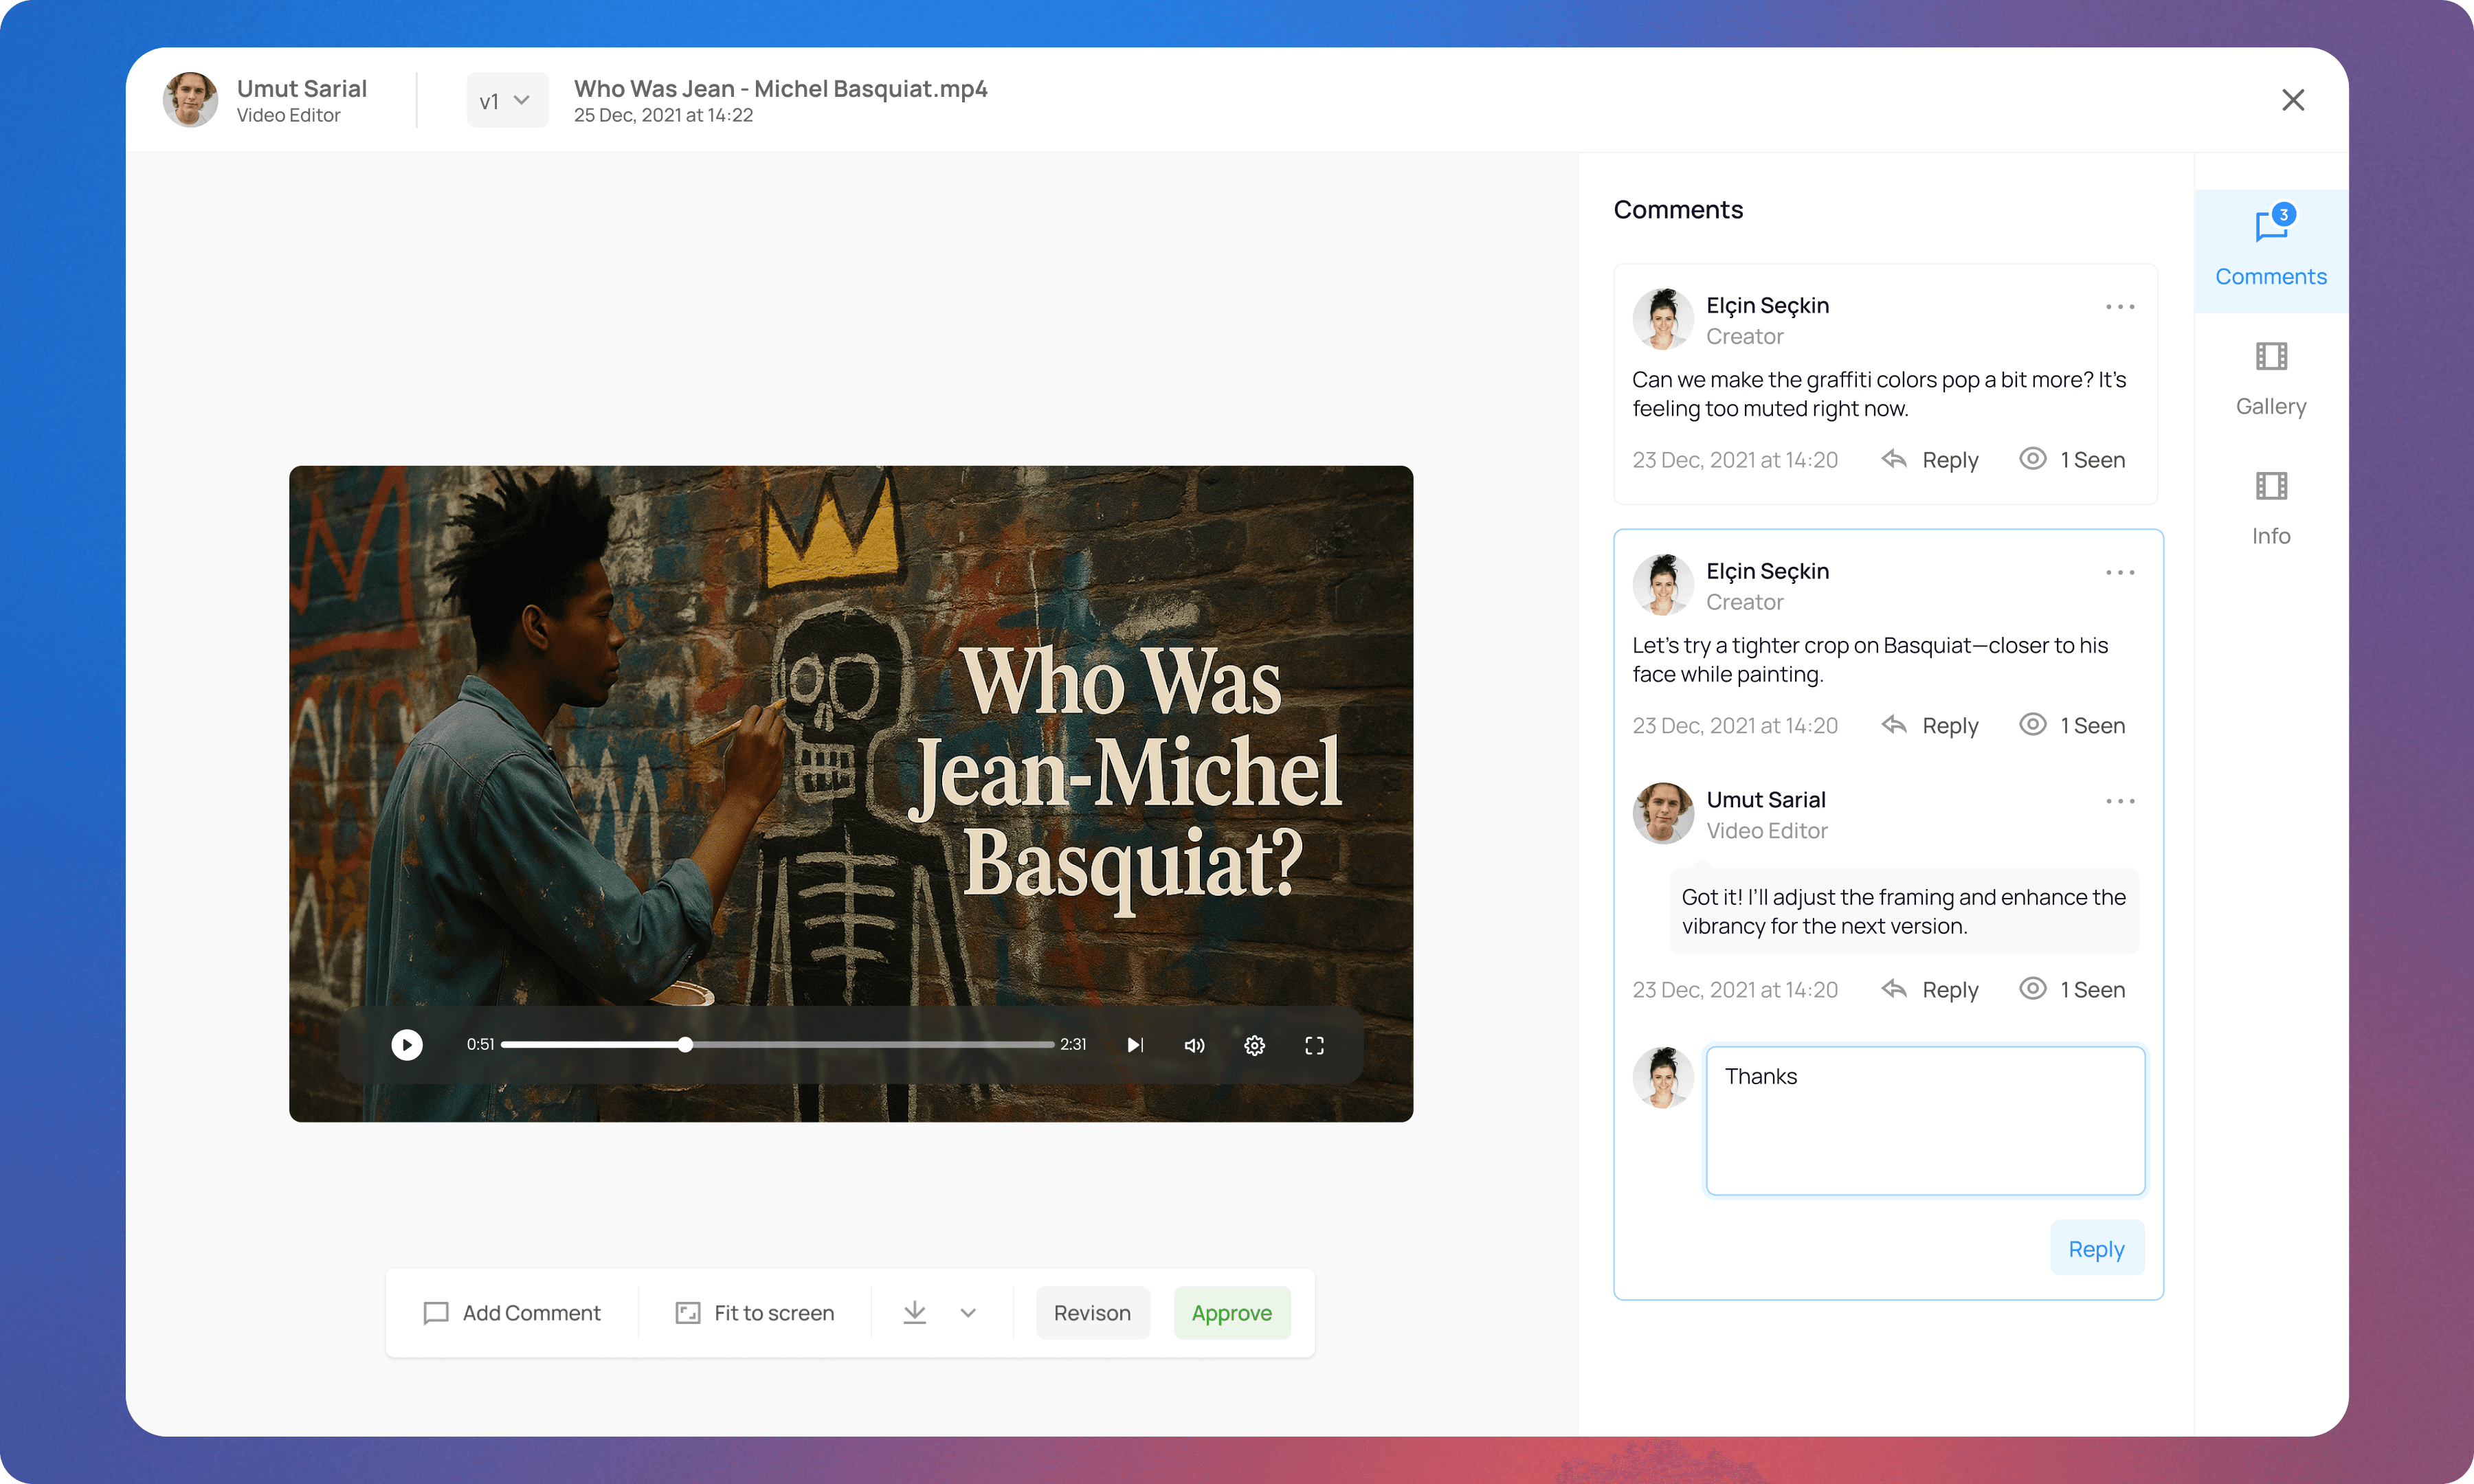The width and height of the screenshot is (2474, 1484).
Task: Toggle seen indicator on Umut Sarial's reply
Action: [2032, 989]
